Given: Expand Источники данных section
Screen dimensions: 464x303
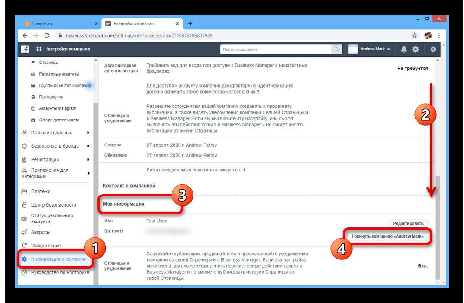Looking at the screenshot, I should click(56, 133).
